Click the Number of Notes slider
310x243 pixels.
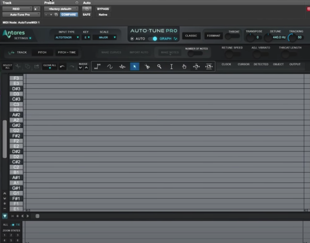click(x=195, y=53)
